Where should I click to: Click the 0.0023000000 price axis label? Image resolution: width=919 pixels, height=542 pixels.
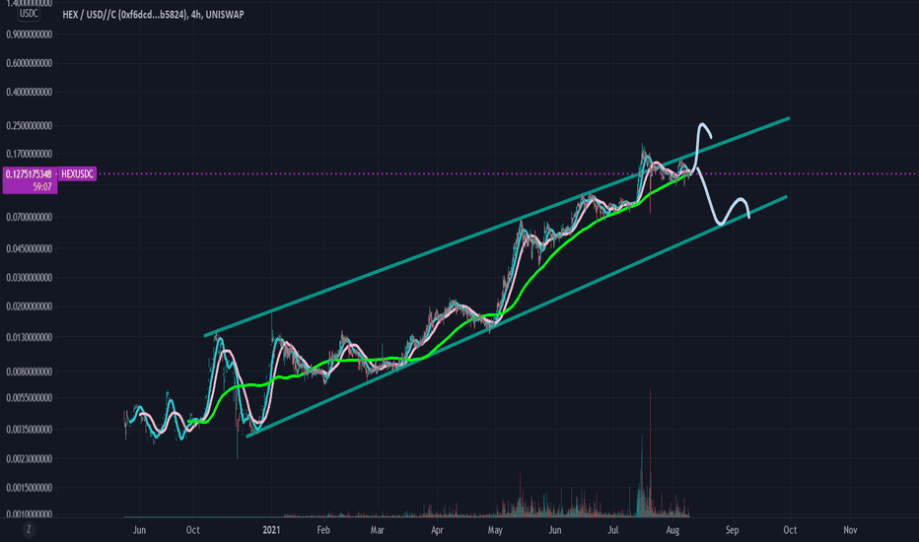click(x=29, y=459)
